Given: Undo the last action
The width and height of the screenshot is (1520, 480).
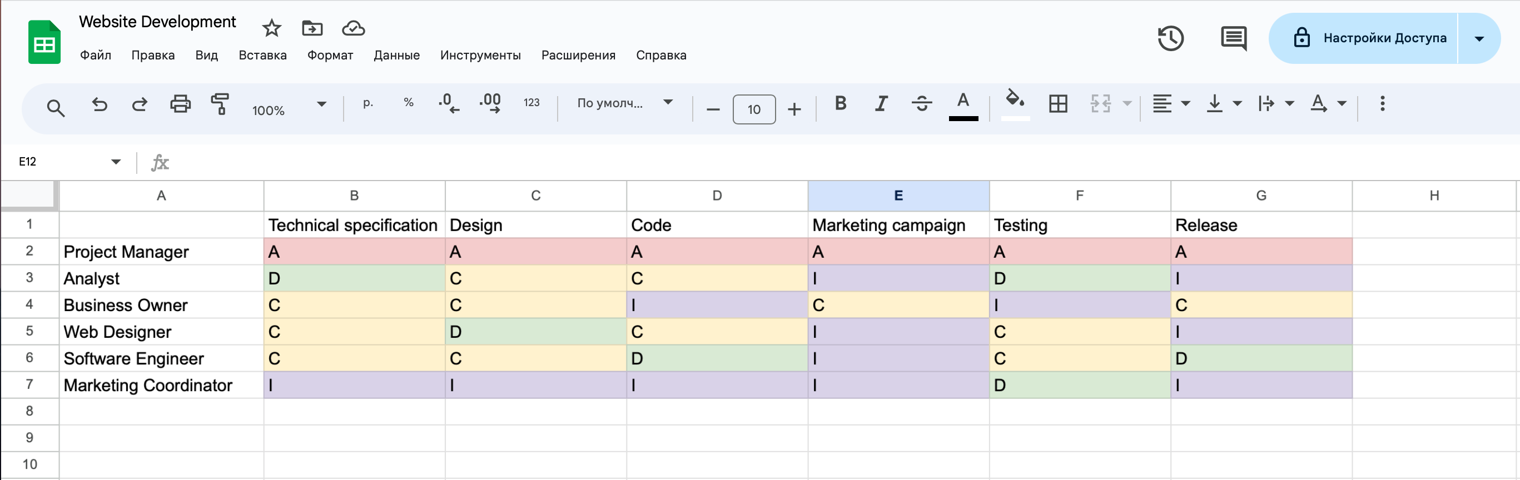Looking at the screenshot, I should 99,104.
